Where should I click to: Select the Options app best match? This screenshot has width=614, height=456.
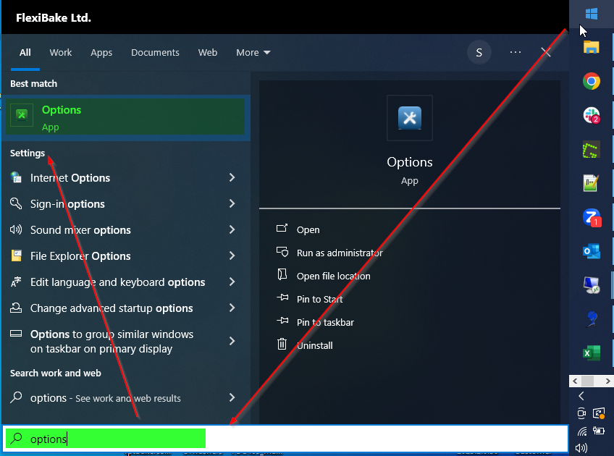click(126, 117)
